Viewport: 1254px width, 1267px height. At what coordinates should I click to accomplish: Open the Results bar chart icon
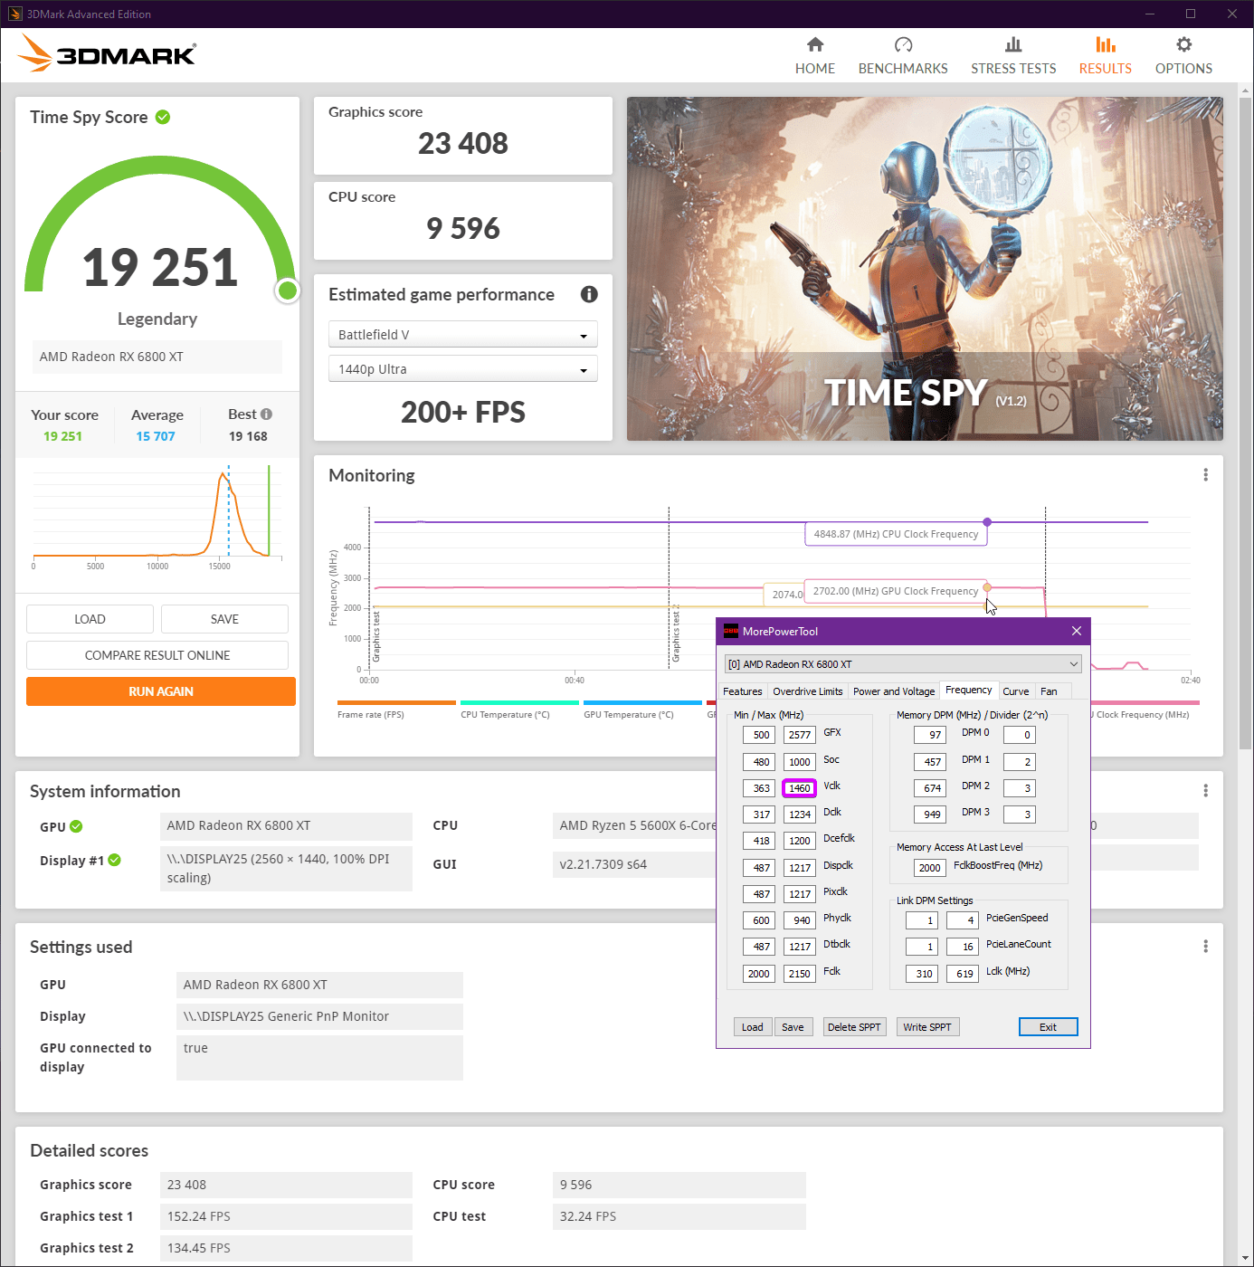pyautogui.click(x=1105, y=44)
